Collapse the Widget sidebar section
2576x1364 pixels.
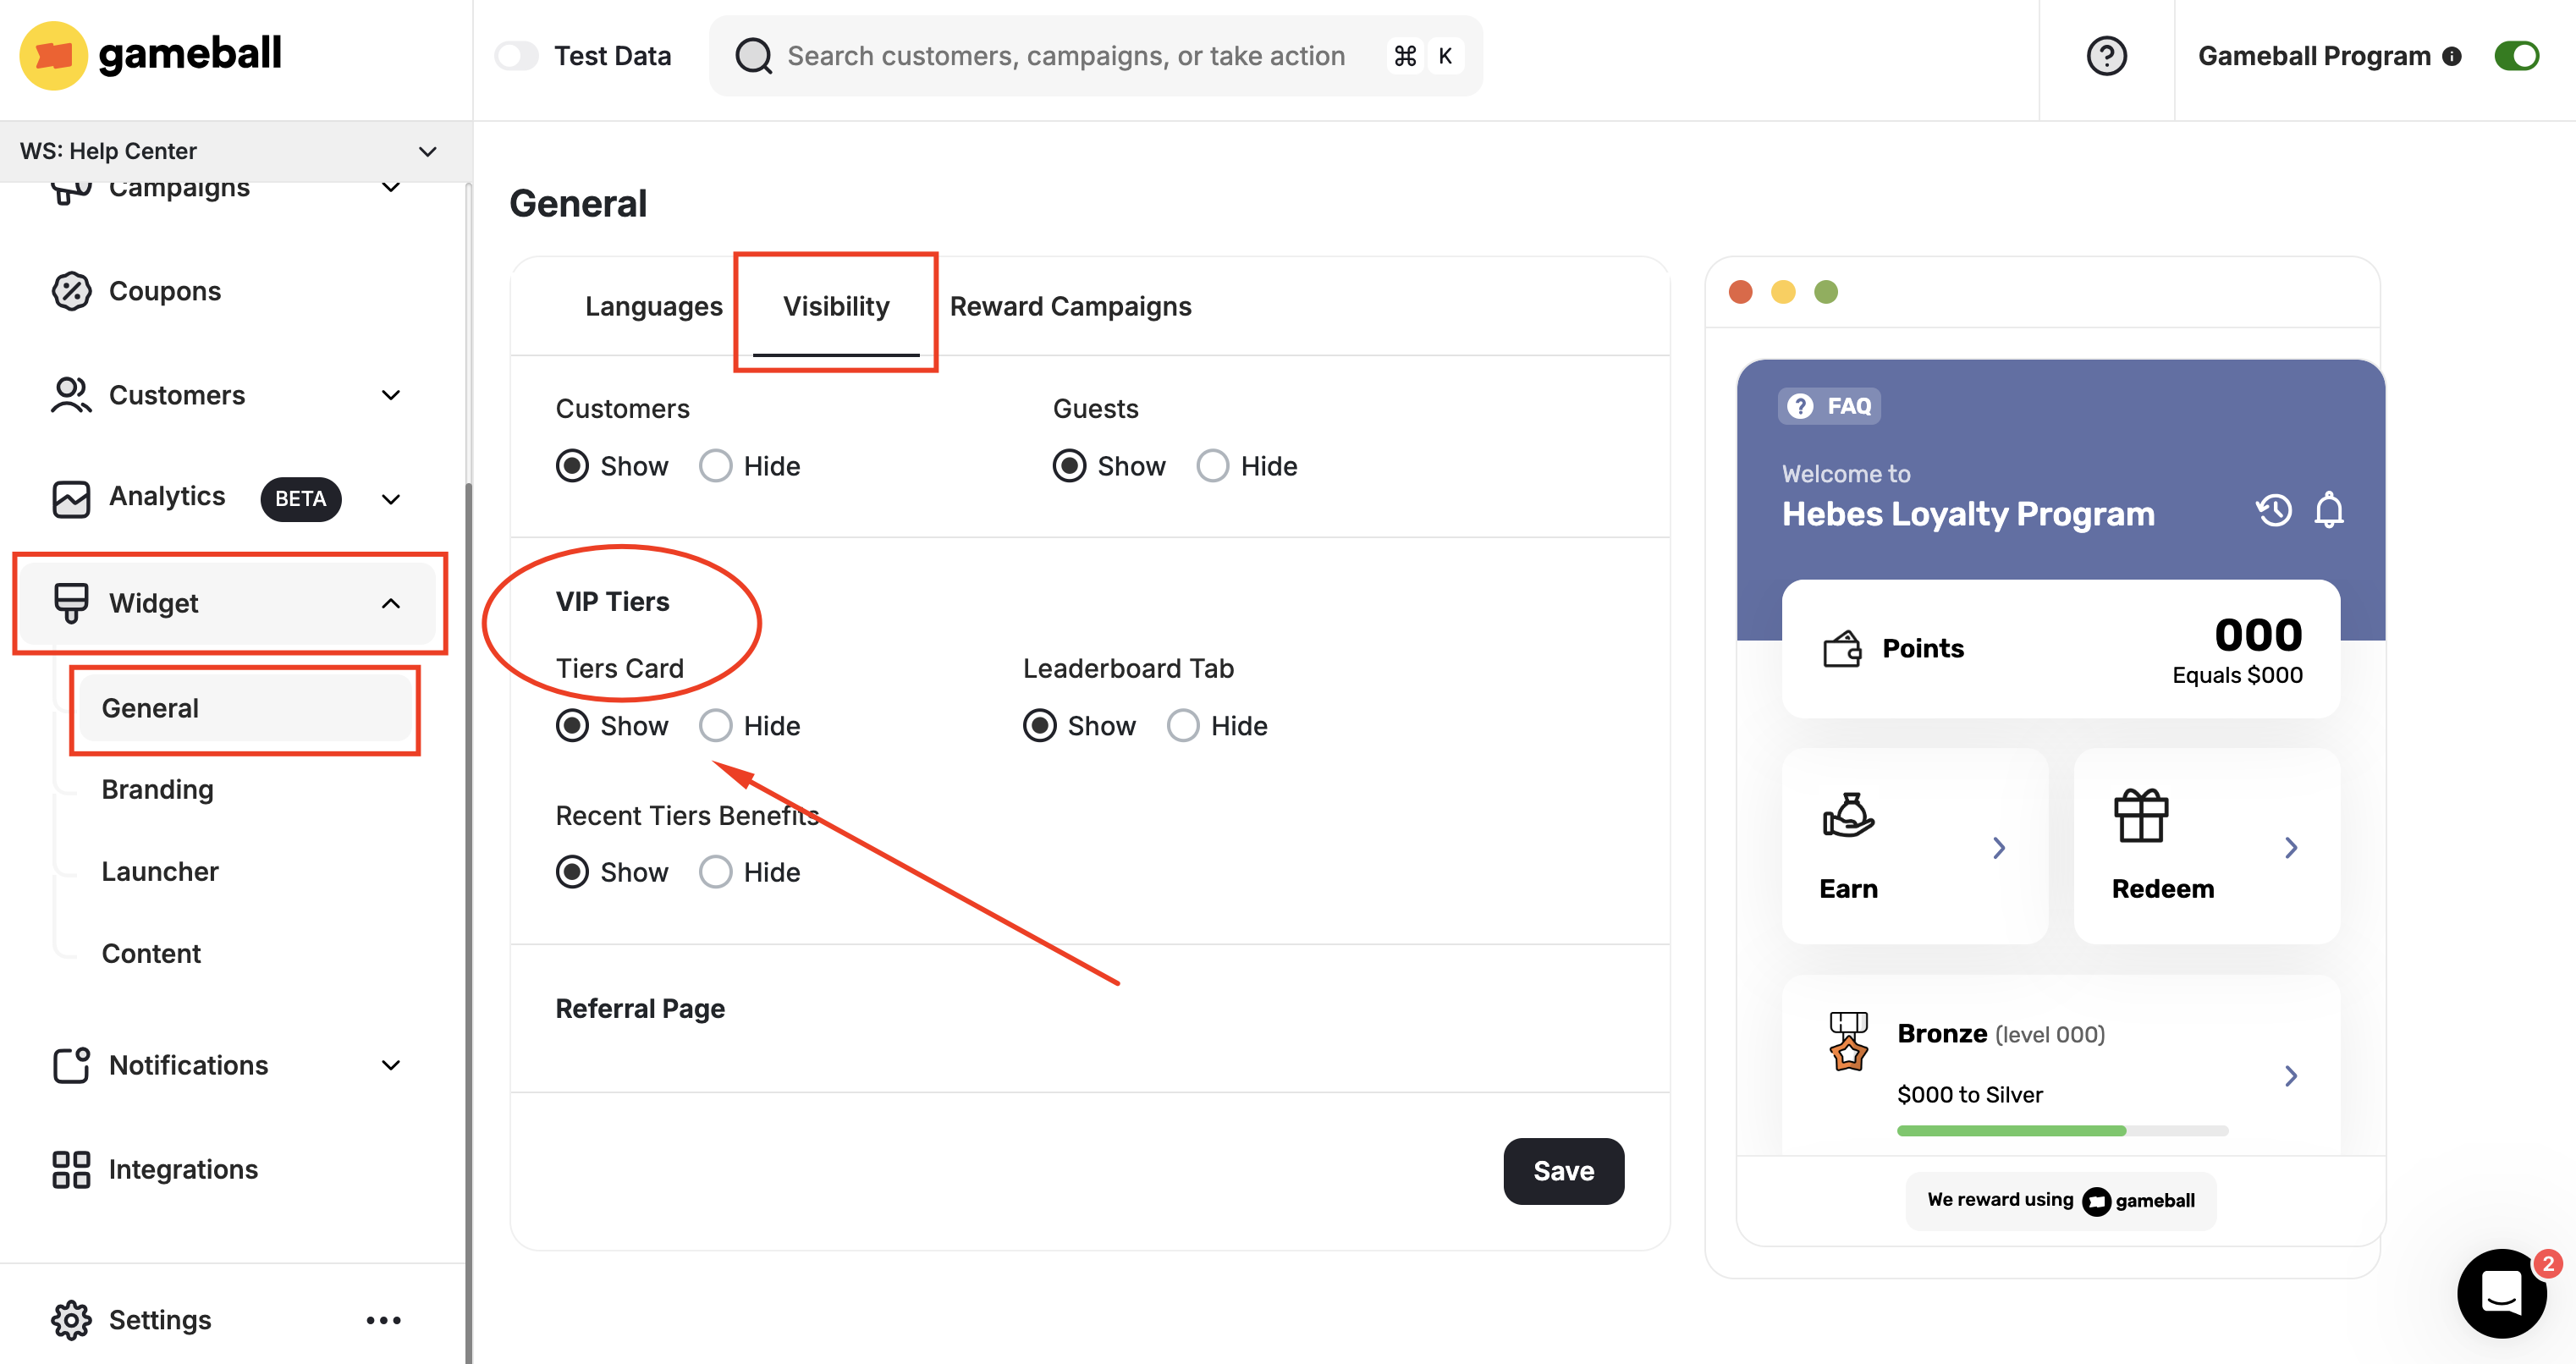point(391,603)
